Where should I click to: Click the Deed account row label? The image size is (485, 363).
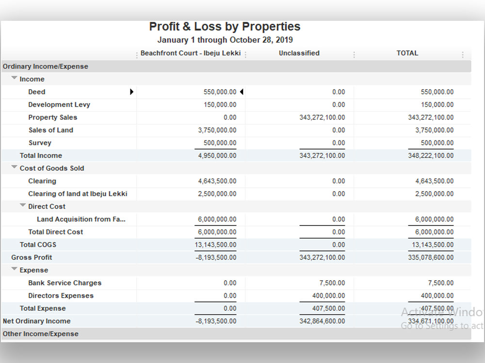(36, 91)
